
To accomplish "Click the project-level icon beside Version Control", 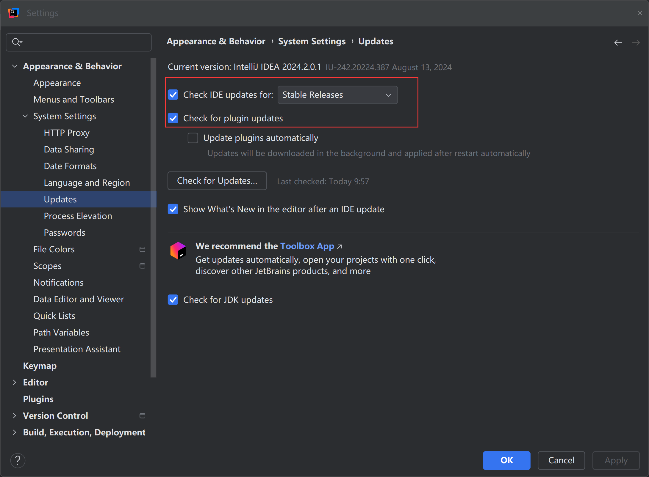I will pyautogui.click(x=142, y=416).
